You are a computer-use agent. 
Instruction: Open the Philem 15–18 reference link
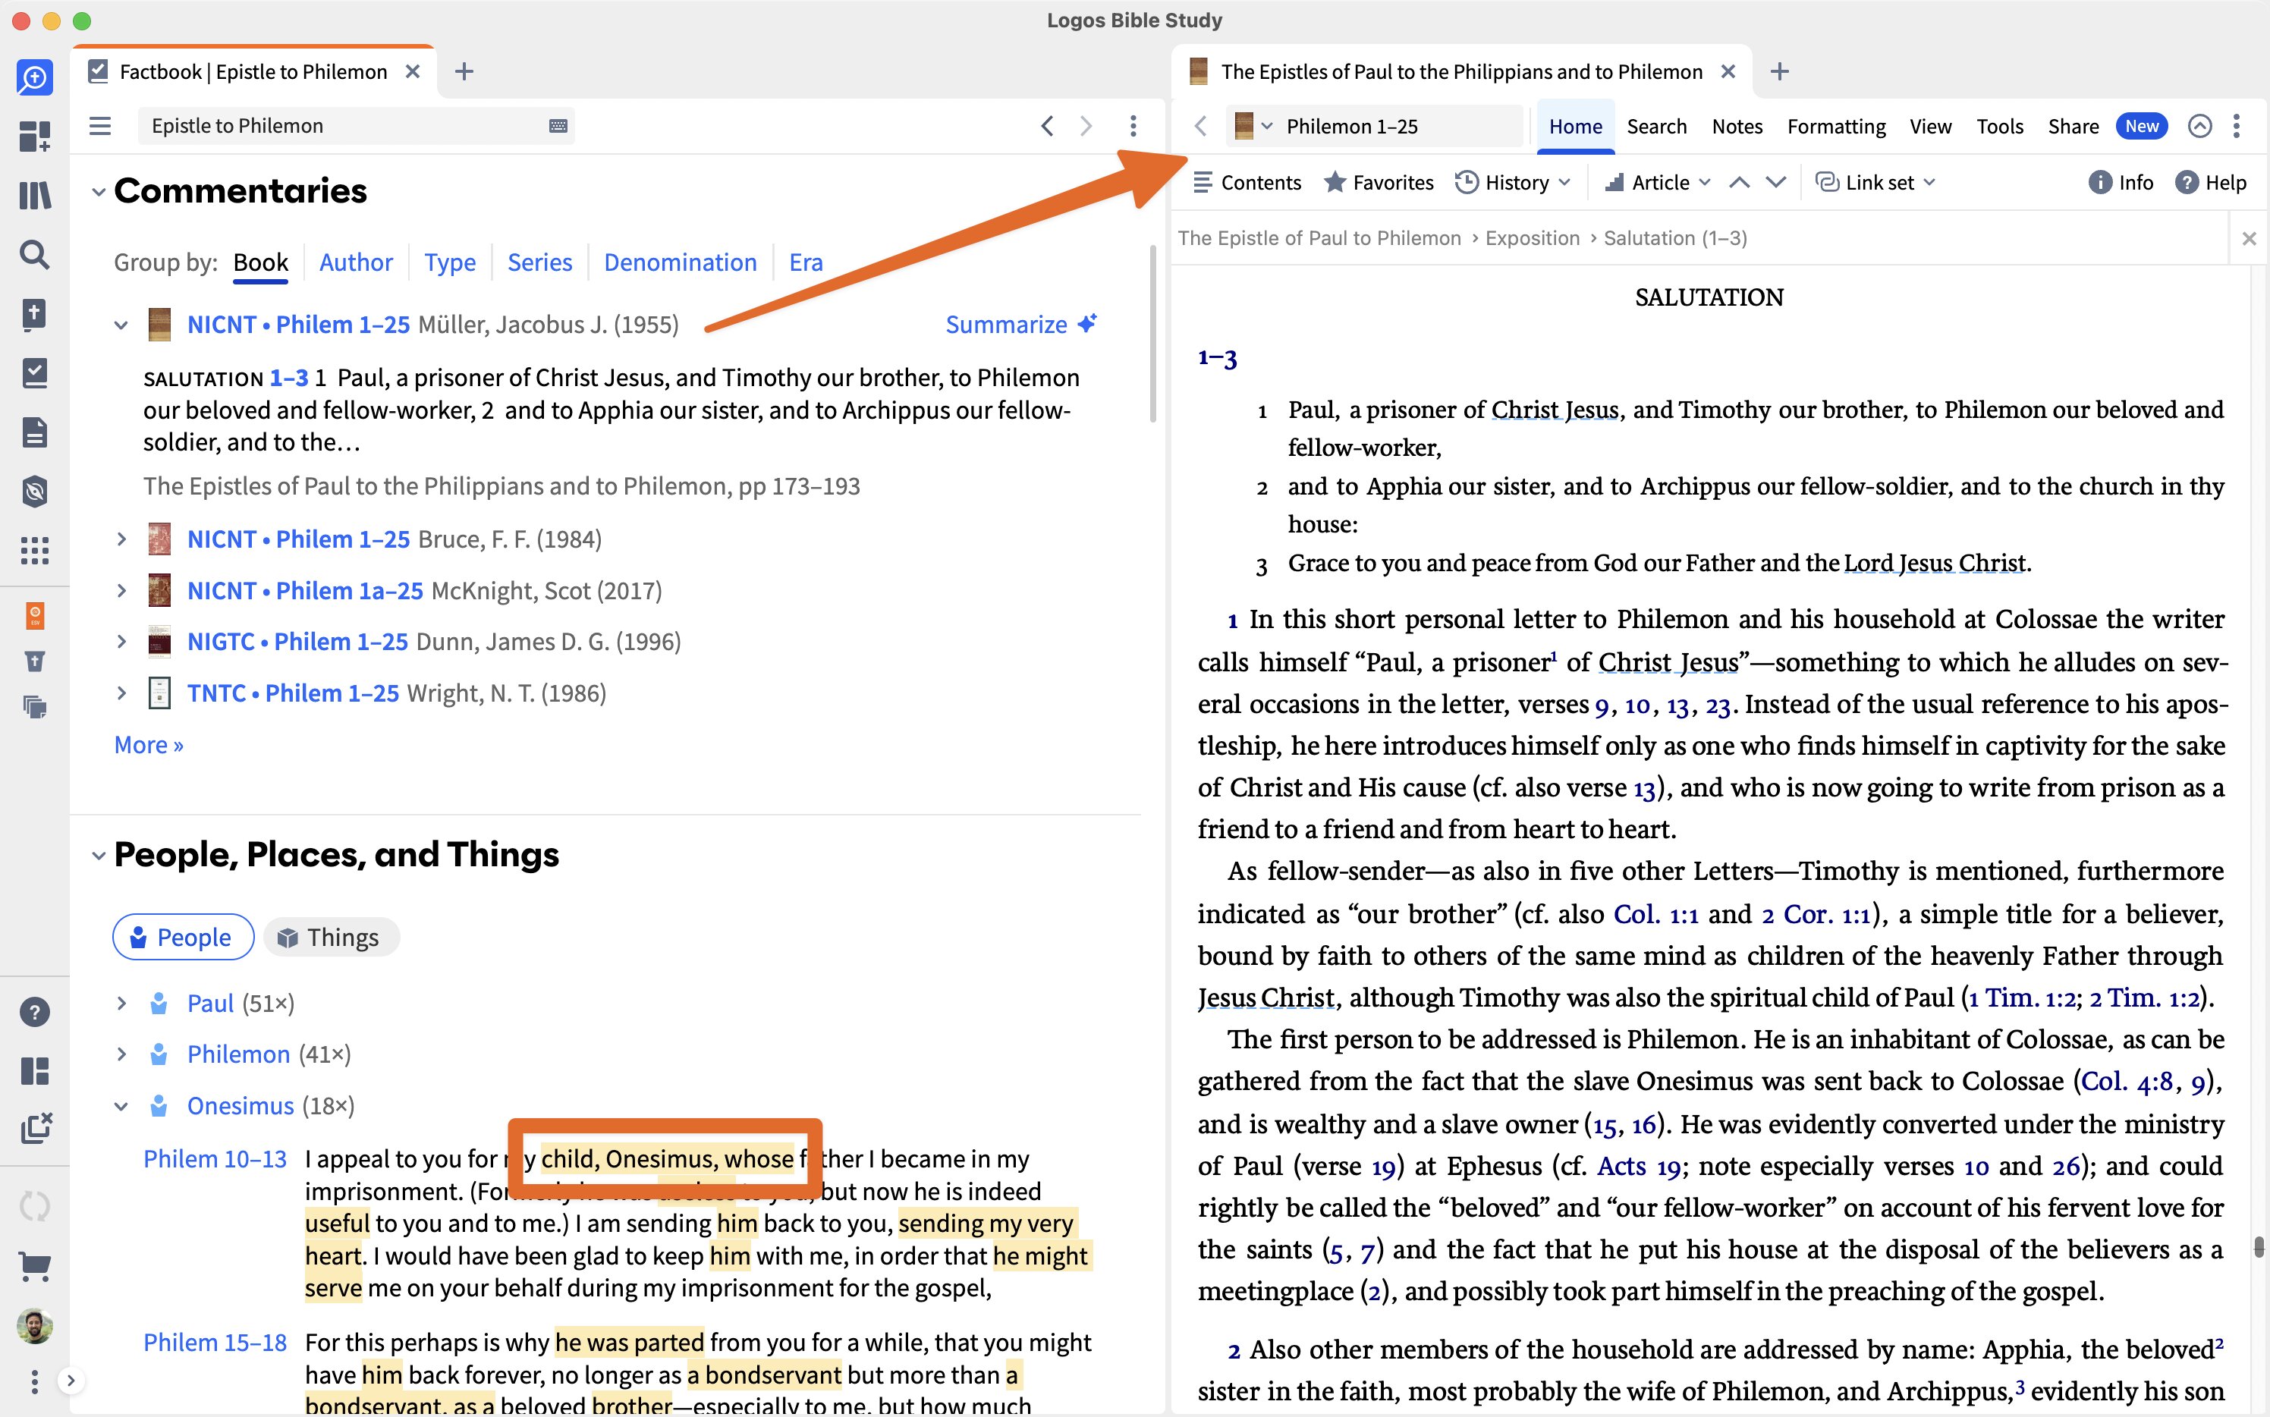[215, 1343]
